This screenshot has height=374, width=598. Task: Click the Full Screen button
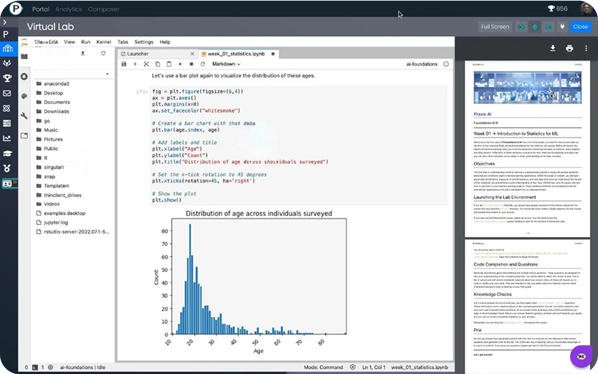click(x=495, y=27)
